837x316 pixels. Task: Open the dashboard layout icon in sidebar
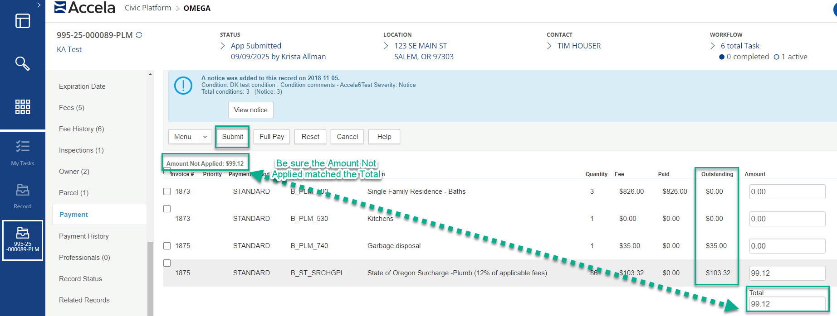(x=23, y=21)
